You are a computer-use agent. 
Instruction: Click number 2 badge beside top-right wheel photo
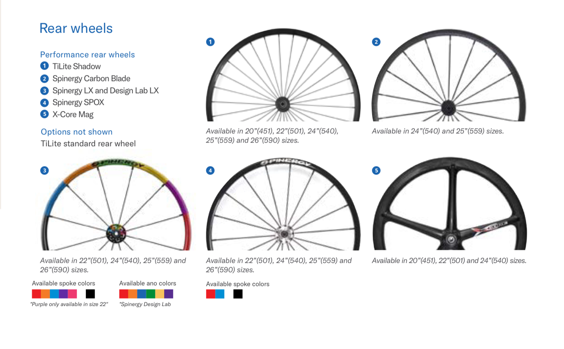click(x=376, y=42)
